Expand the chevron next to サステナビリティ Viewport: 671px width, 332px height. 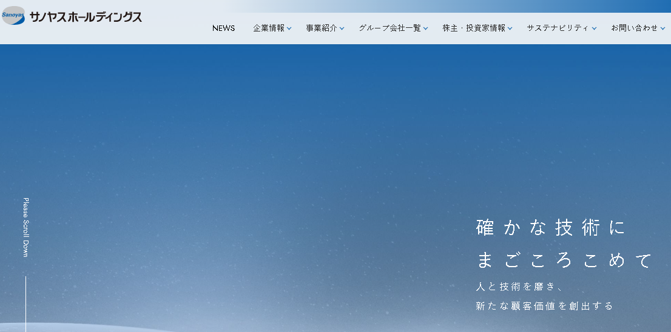coord(594,28)
